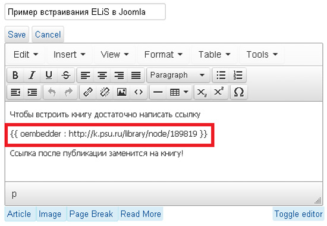This screenshot has width=327, height=226.
Task: Open the View menu
Action: (x=115, y=55)
